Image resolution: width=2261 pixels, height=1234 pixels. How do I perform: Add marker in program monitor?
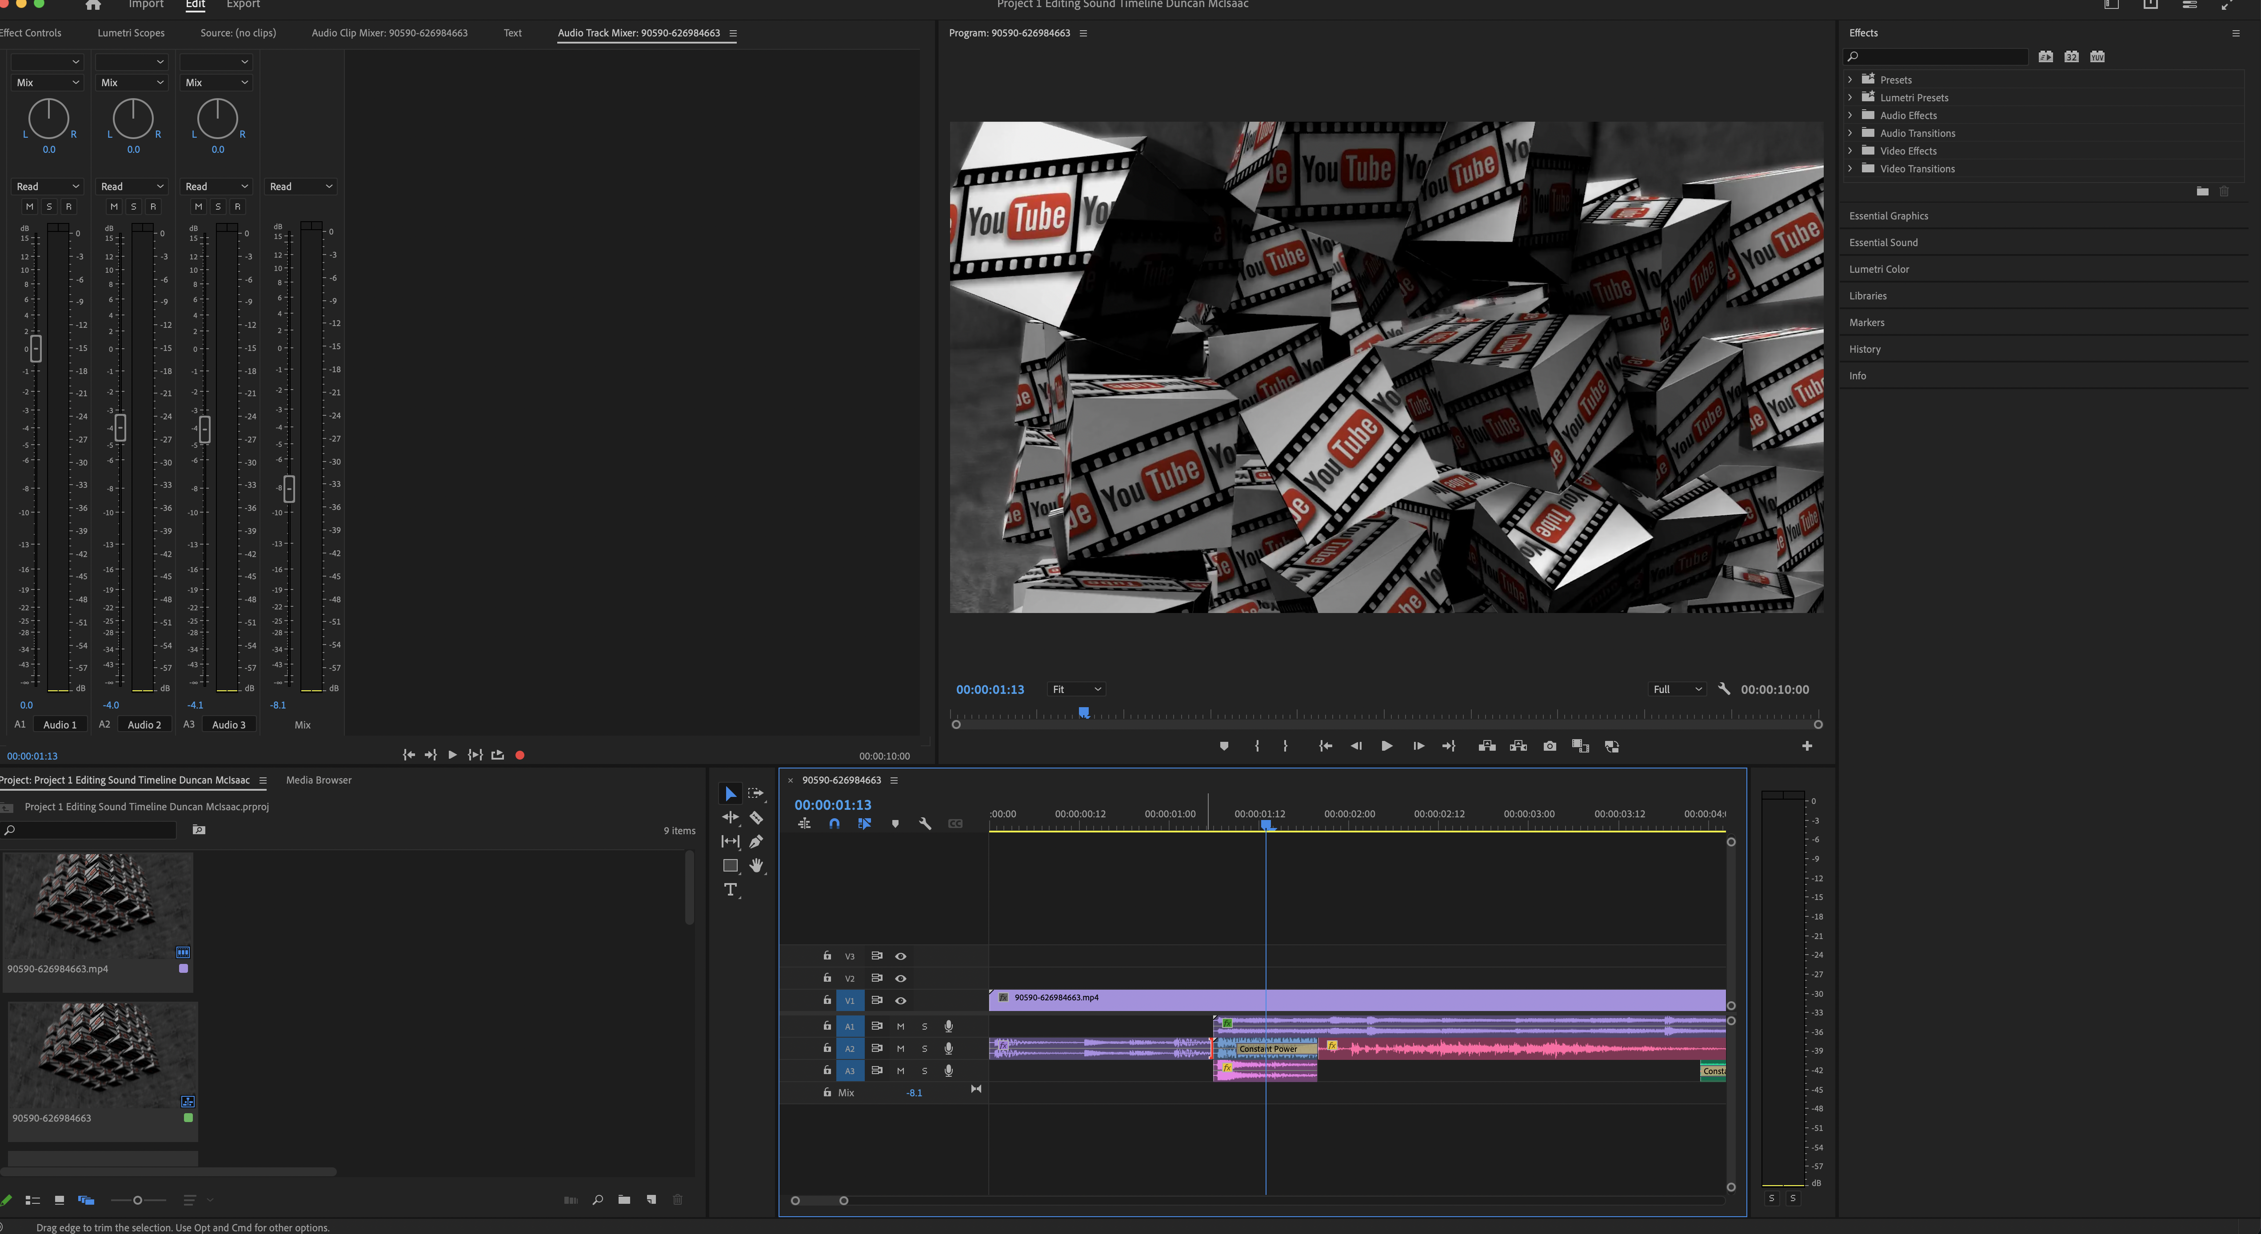click(1224, 746)
